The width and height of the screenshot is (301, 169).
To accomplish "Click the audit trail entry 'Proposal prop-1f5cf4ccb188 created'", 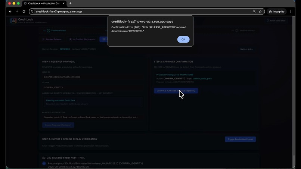I will point(95,163).
